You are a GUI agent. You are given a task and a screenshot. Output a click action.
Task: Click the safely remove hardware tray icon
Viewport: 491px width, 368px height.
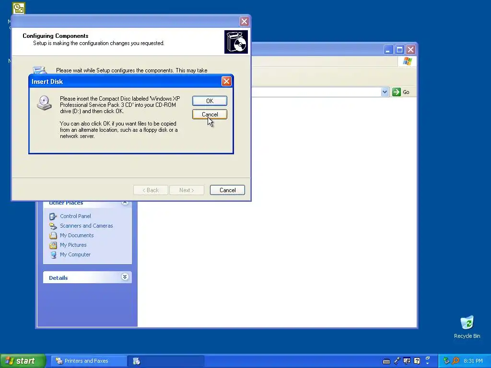point(446,361)
